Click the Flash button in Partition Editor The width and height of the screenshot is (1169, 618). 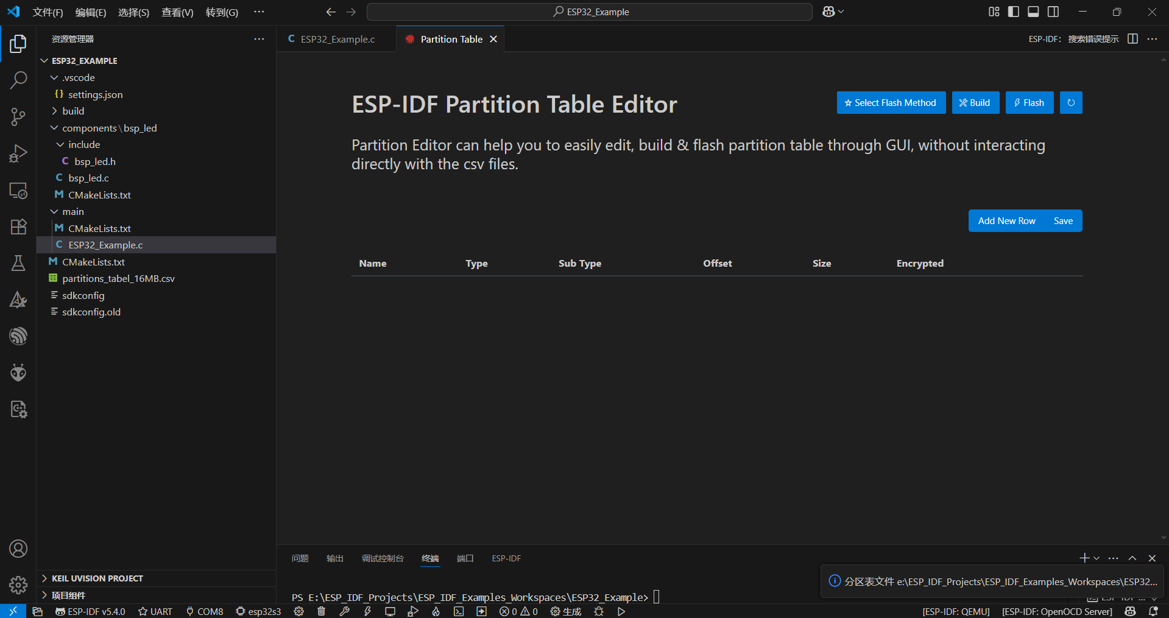(1029, 103)
